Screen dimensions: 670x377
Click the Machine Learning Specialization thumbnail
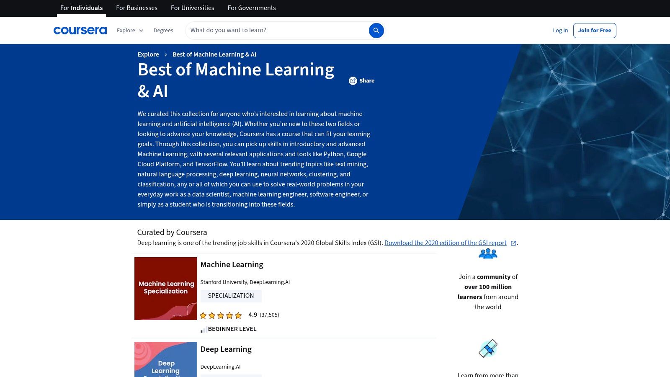(x=165, y=288)
